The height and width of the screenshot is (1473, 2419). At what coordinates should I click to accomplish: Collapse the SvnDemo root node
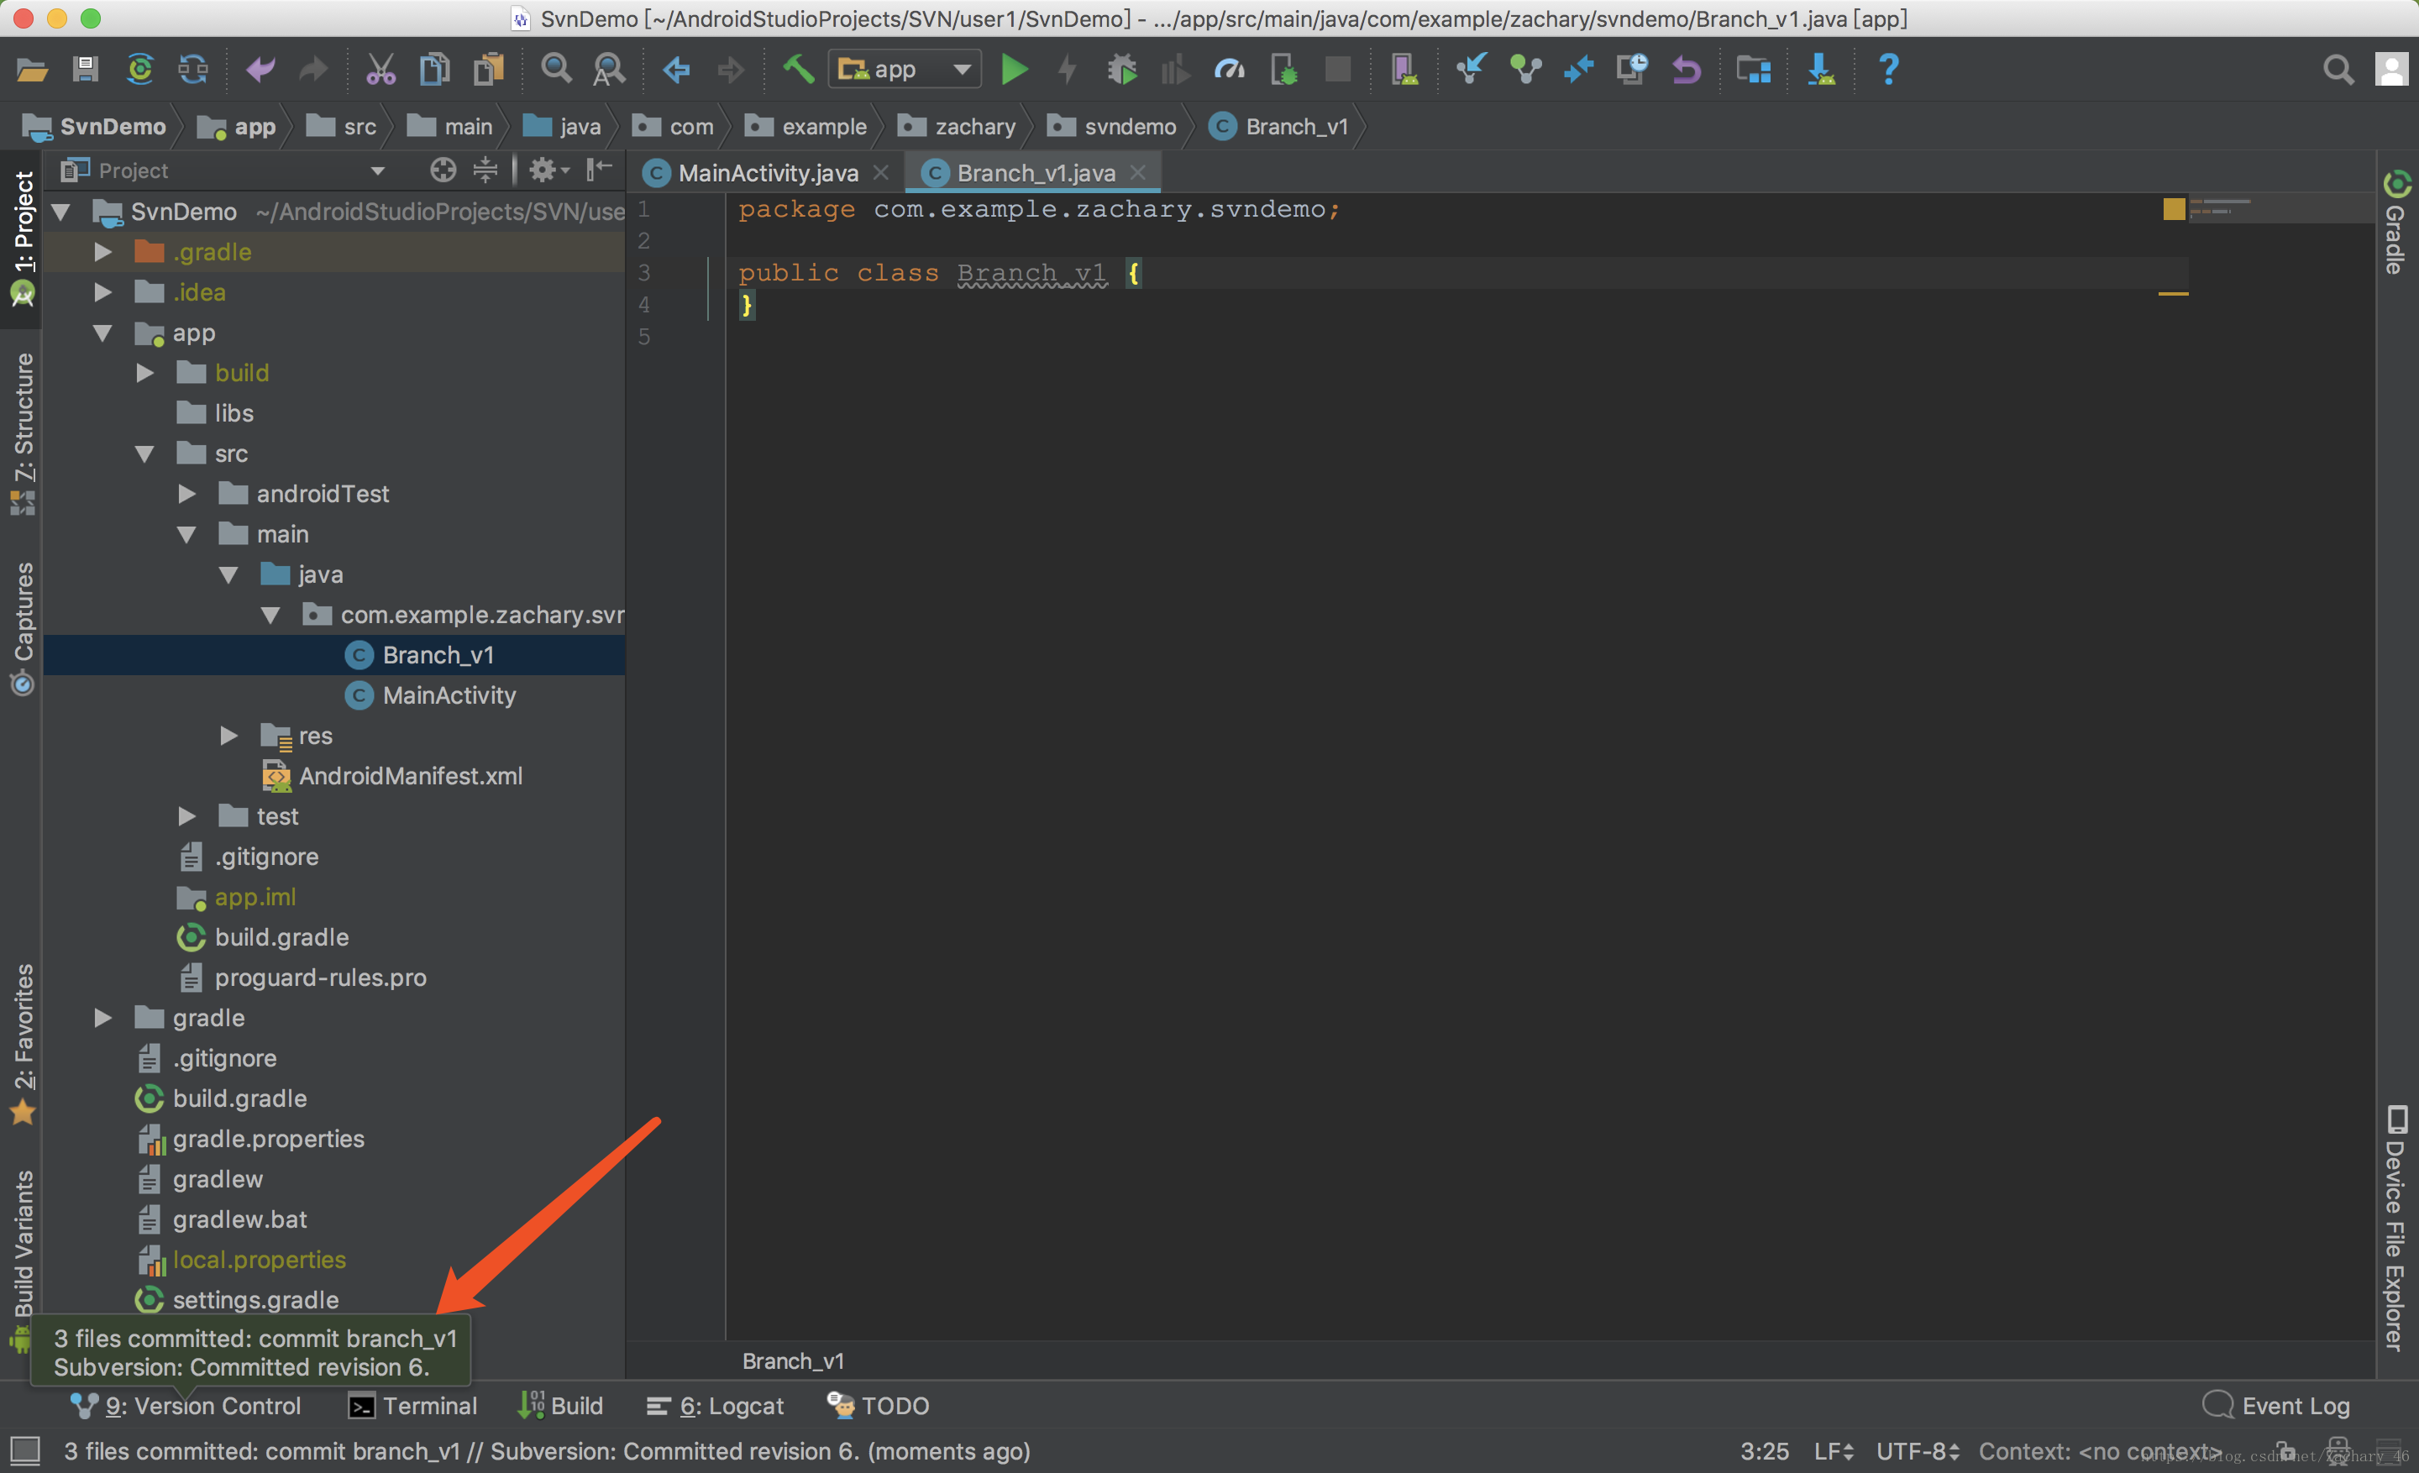coord(60,212)
